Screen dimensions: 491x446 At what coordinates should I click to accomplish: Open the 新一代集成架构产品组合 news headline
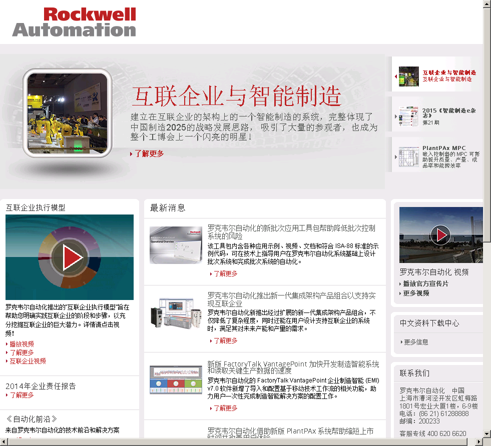coord(291,299)
